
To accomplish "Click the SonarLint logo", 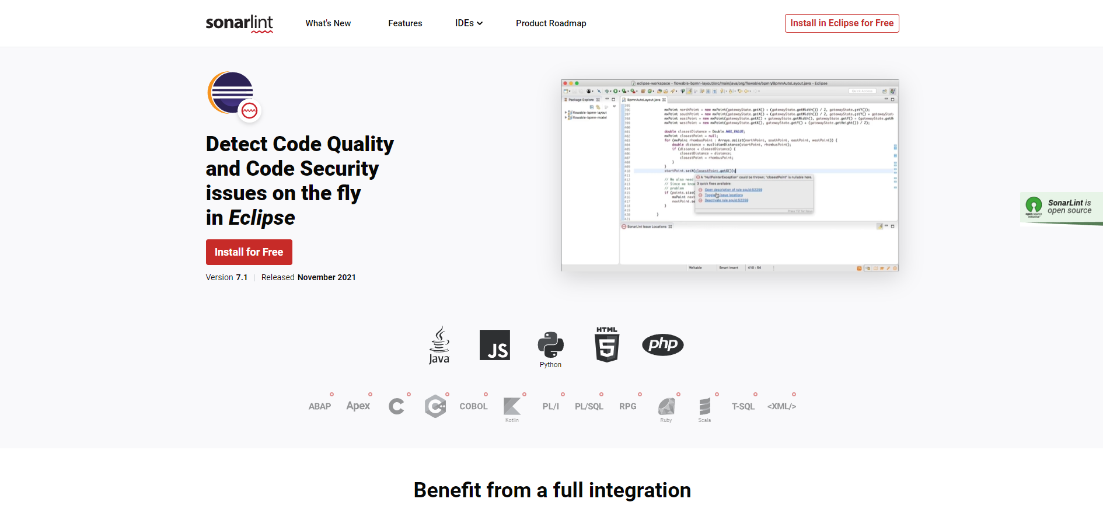I will point(239,23).
